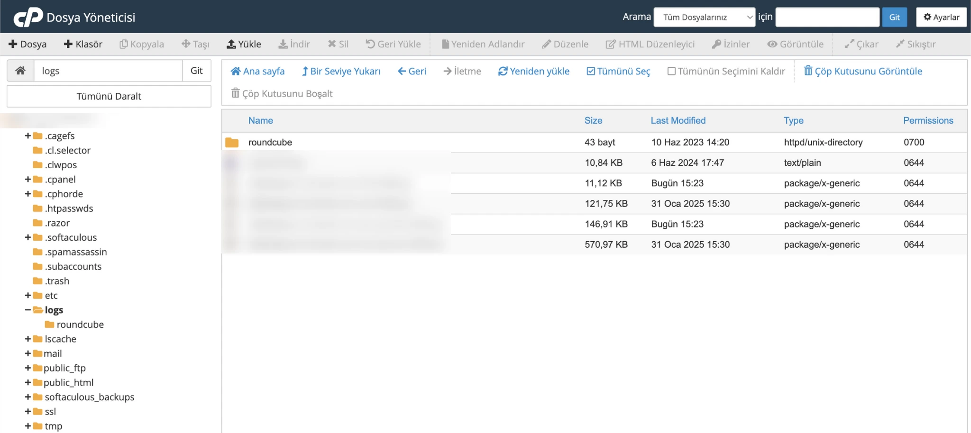Click the Taşı move tool
The width and height of the screenshot is (971, 433).
click(x=195, y=44)
